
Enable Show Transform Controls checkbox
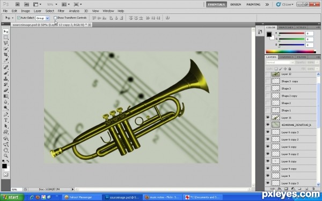click(55, 18)
